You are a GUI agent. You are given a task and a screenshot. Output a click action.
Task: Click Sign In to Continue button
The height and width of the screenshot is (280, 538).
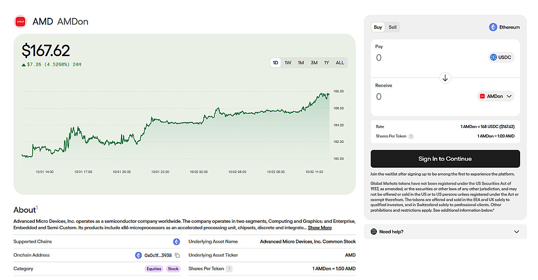[x=445, y=159]
